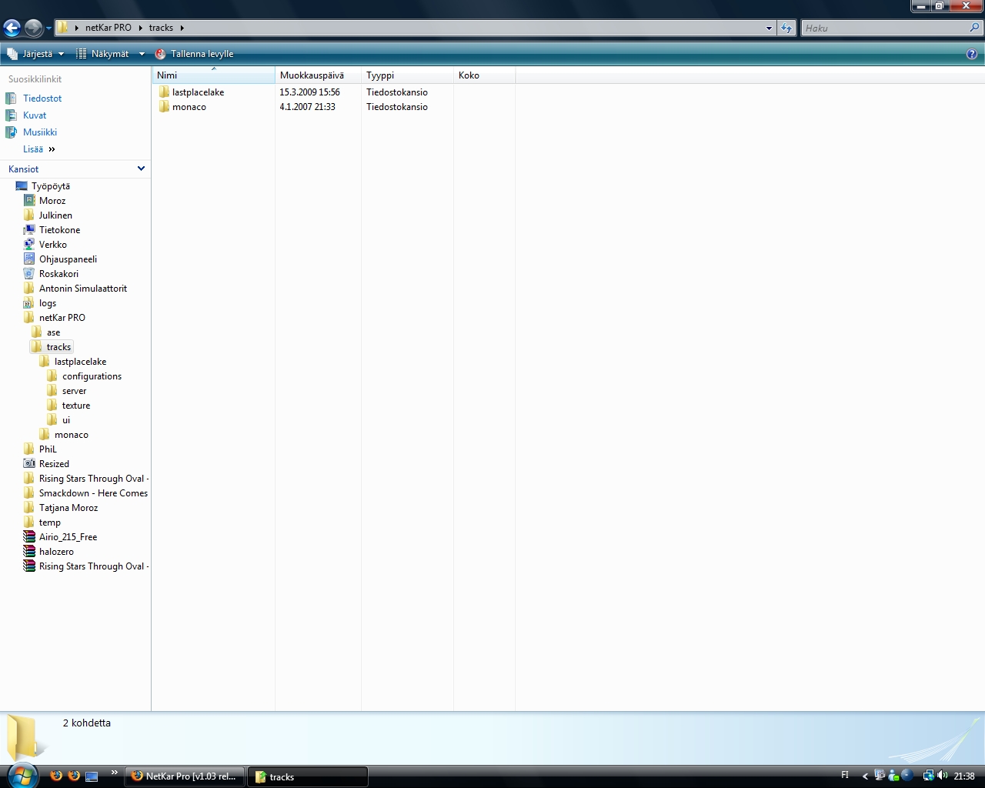Click the logs item icon in tree
The image size is (985, 788).
coord(29,303)
